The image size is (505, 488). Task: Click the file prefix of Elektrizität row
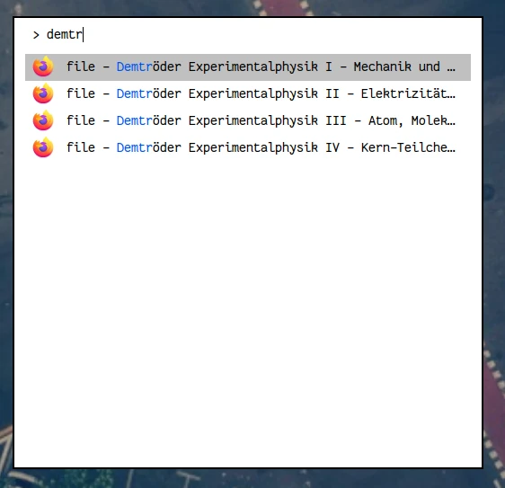coord(81,93)
